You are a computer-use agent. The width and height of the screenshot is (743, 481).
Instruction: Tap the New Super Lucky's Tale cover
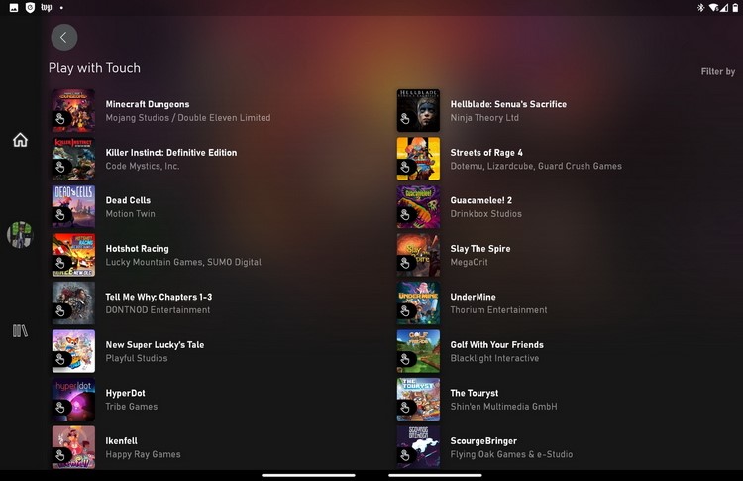point(73,351)
